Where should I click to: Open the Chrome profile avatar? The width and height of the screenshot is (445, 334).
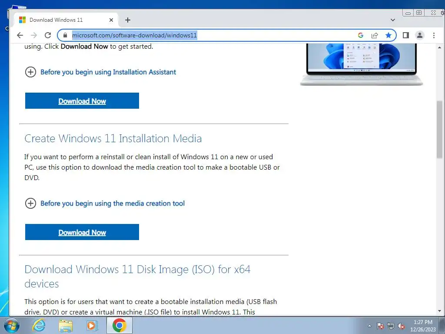pyautogui.click(x=419, y=35)
